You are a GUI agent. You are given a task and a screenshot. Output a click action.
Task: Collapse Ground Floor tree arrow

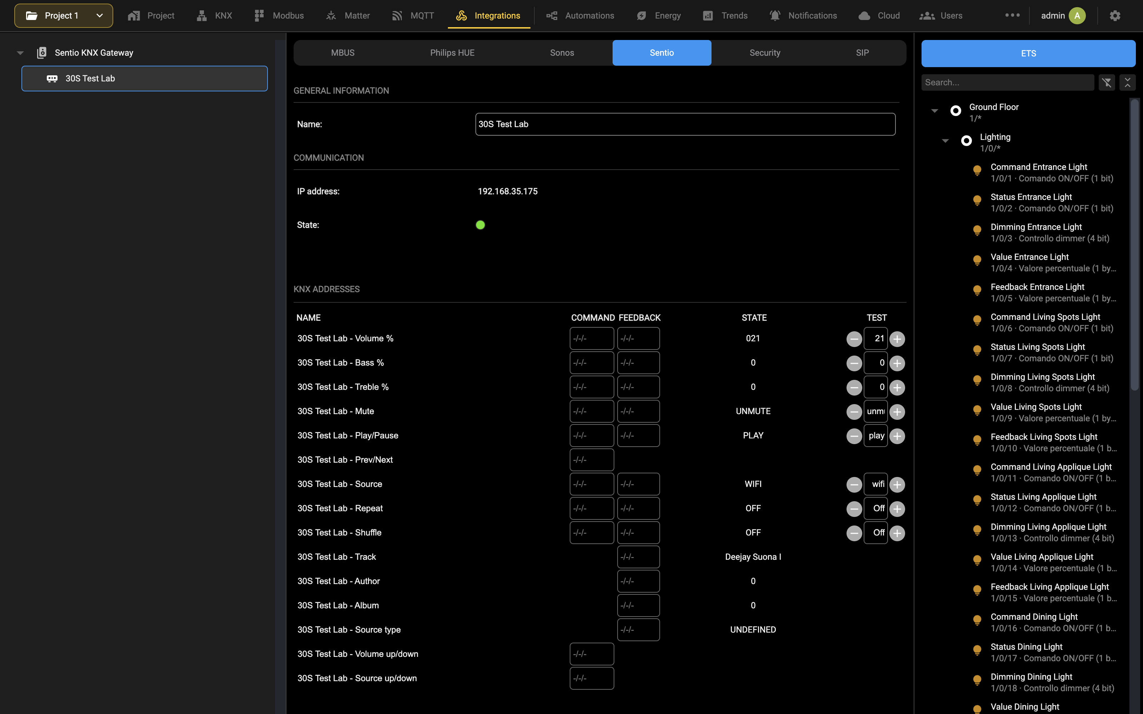(x=934, y=111)
